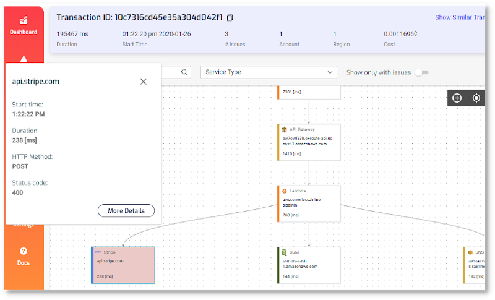This screenshot has width=495, height=300.
Task: Zoom in with the plus circle icon
Action: (457, 98)
